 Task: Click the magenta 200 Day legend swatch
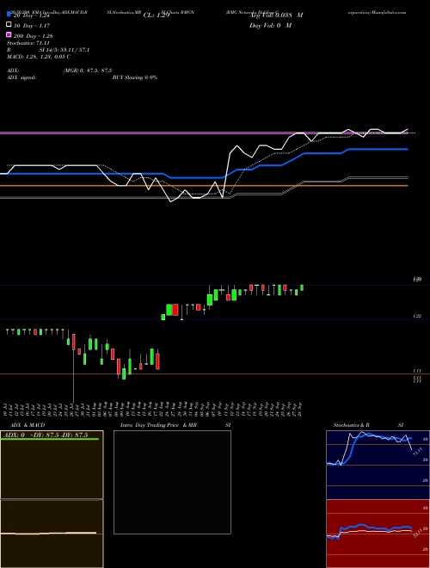[9, 34]
